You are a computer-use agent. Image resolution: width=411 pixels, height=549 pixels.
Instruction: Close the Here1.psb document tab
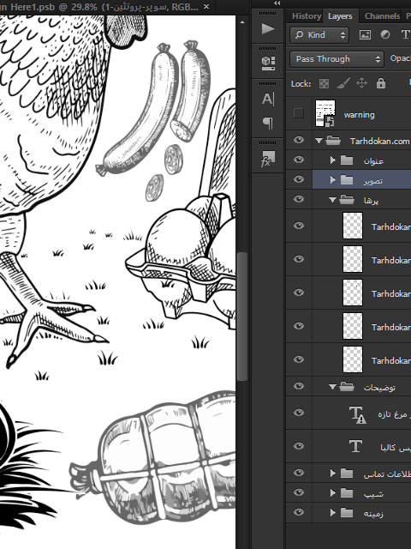click(206, 6)
